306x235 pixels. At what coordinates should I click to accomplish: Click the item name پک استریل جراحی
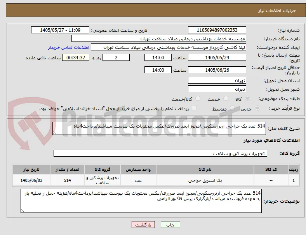(x=205, y=180)
